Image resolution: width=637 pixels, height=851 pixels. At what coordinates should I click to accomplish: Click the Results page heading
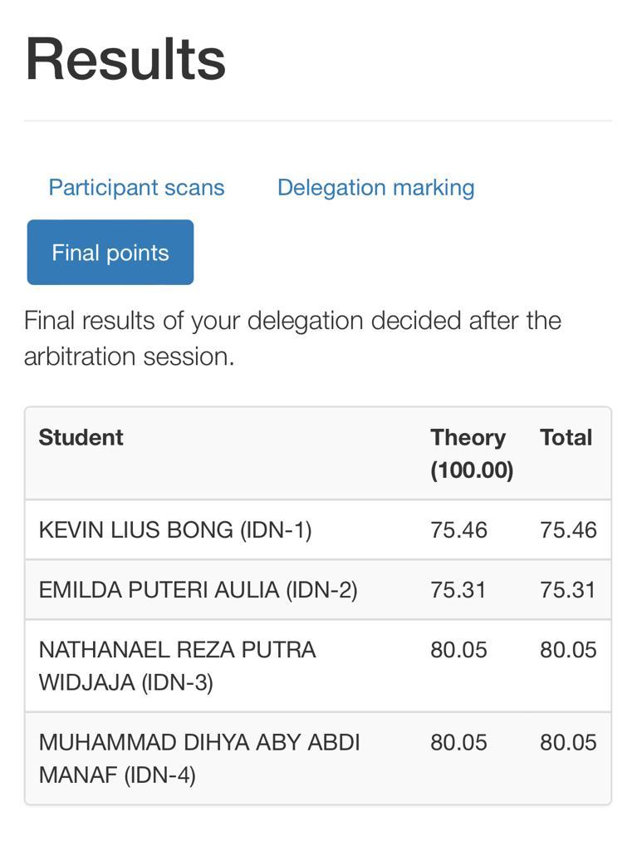tap(125, 59)
